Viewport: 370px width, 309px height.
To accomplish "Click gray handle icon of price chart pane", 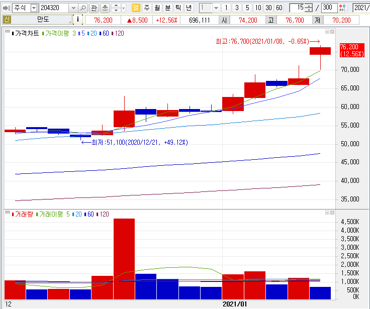I will (x=8, y=31).
